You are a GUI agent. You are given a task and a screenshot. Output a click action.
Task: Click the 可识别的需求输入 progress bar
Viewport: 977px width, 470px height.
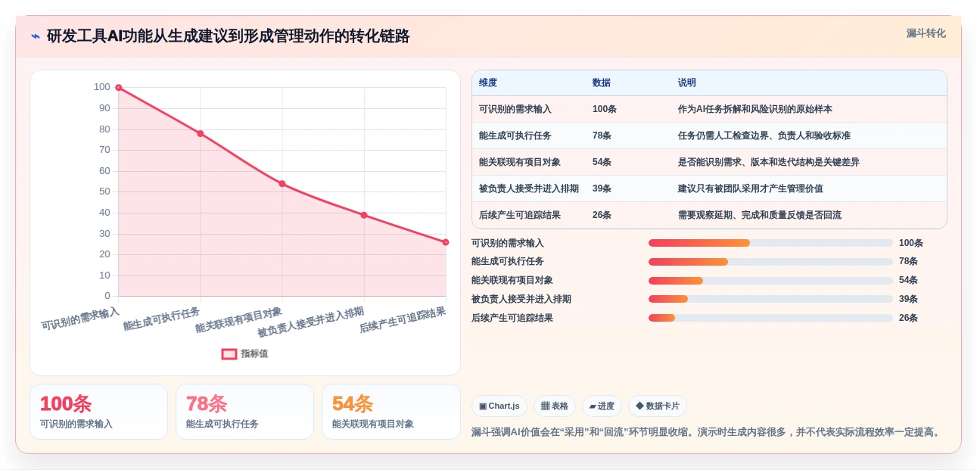(x=770, y=243)
